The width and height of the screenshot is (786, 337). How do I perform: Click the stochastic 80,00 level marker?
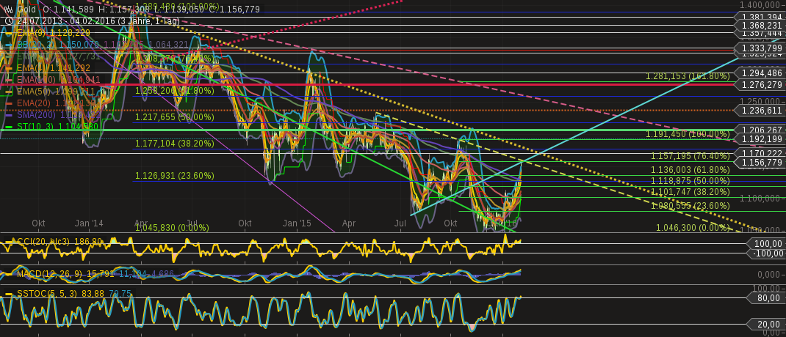point(765,298)
